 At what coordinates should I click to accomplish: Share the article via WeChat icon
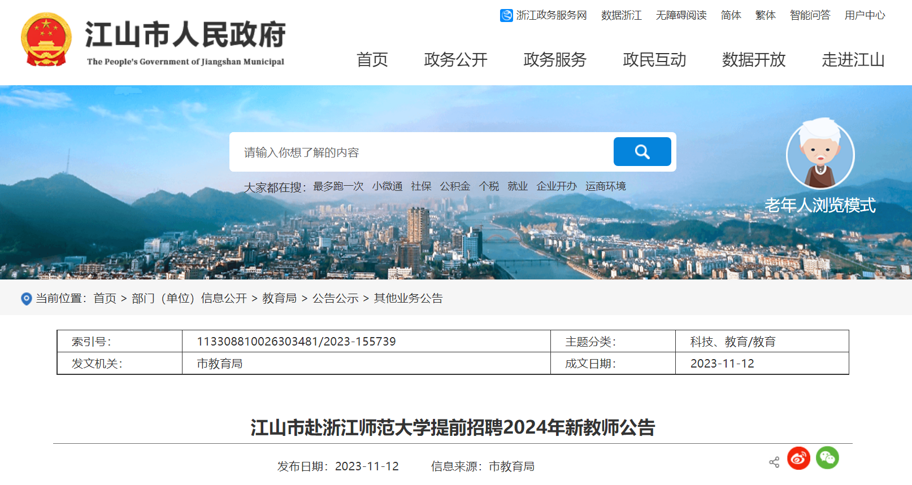tap(827, 458)
